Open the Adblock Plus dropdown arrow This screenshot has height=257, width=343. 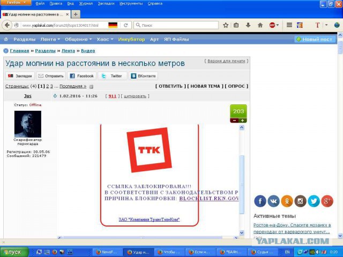(x=278, y=25)
